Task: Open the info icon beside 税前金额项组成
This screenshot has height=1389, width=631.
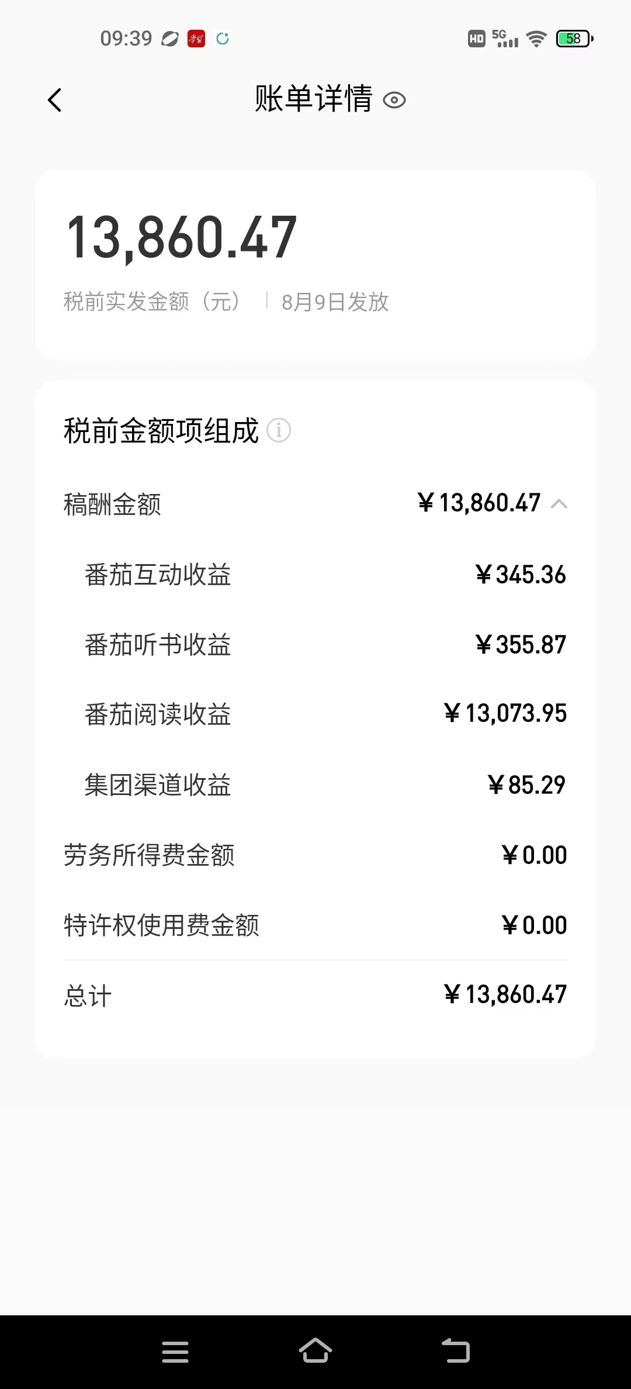Action: (279, 431)
